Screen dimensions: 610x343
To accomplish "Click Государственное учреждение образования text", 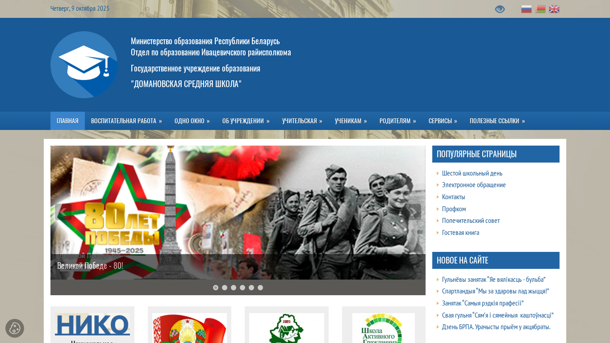I will (x=196, y=68).
